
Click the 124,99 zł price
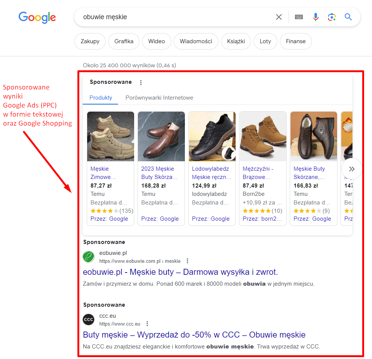(x=204, y=186)
